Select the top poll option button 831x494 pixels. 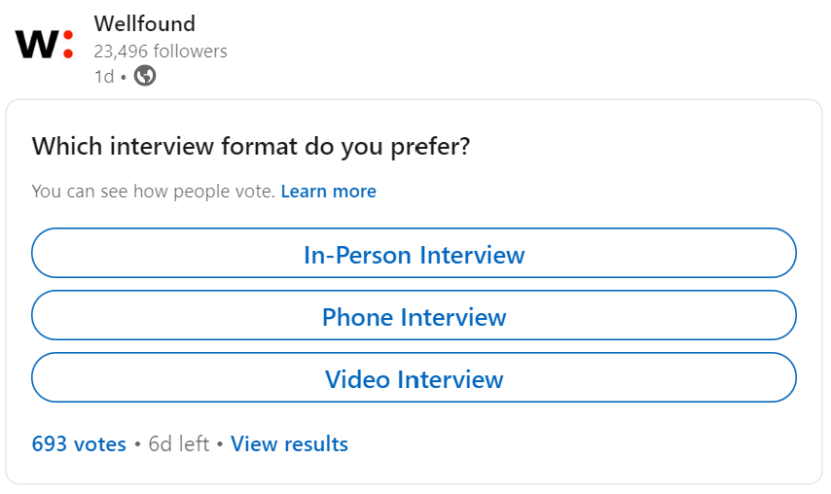(414, 253)
